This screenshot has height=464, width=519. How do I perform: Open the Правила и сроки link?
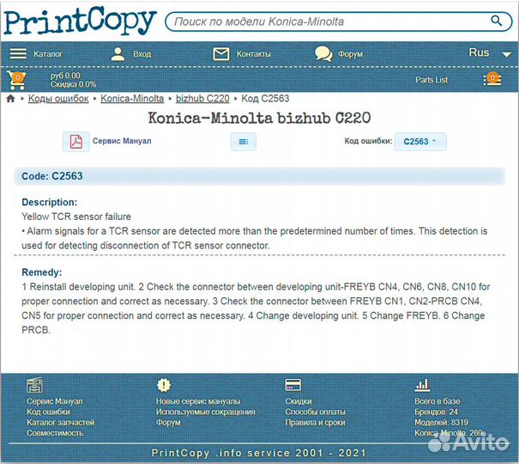315,423
